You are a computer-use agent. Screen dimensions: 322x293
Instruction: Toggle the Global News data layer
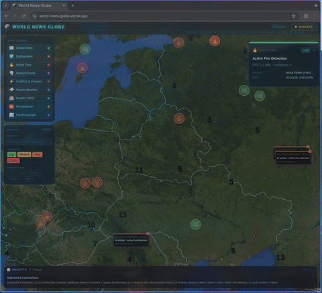pyautogui.click(x=30, y=48)
